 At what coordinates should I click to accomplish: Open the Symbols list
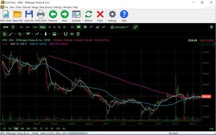76,16
